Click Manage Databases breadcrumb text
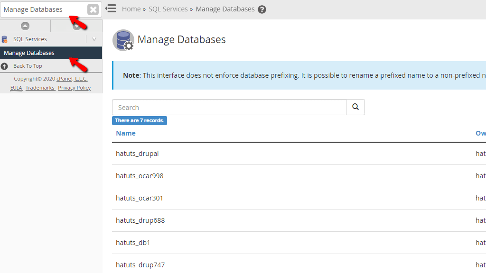Viewport: 486px width, 273px height. (225, 9)
